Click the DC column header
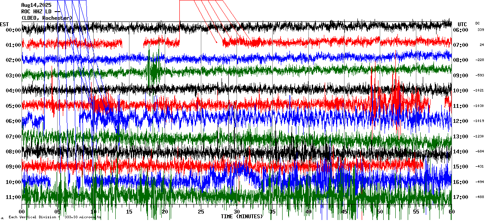 click(477, 23)
